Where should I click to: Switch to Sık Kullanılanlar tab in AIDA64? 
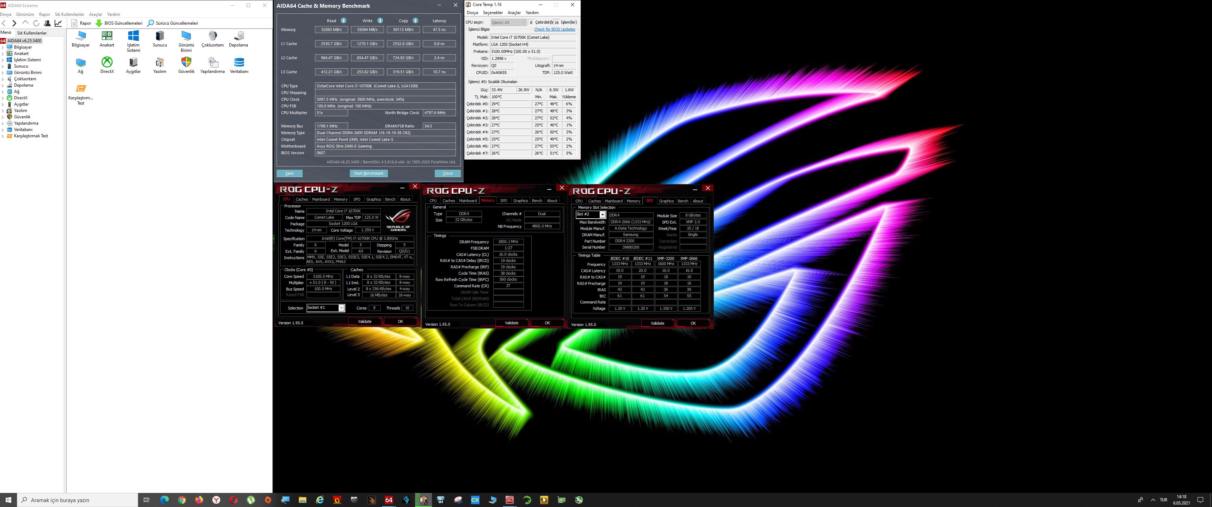click(x=32, y=33)
